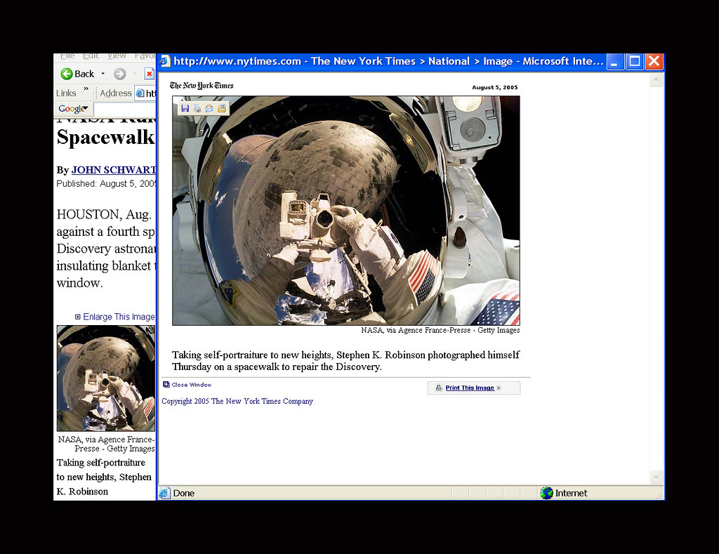Click the Links toolbar label

click(x=66, y=93)
